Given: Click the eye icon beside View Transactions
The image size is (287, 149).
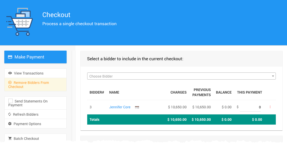Looking at the screenshot, I should 10,73.
